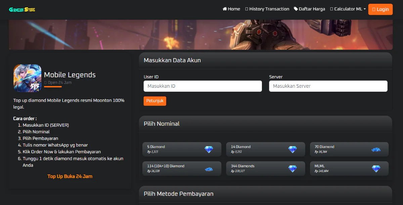This screenshot has height=205, width=403.
Task: Click step Tulis nomor WhatsApp yg benar
Action: tap(55, 145)
